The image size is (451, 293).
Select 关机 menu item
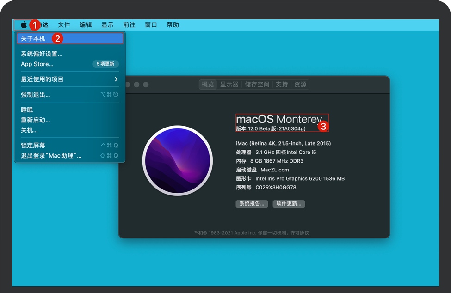click(29, 130)
